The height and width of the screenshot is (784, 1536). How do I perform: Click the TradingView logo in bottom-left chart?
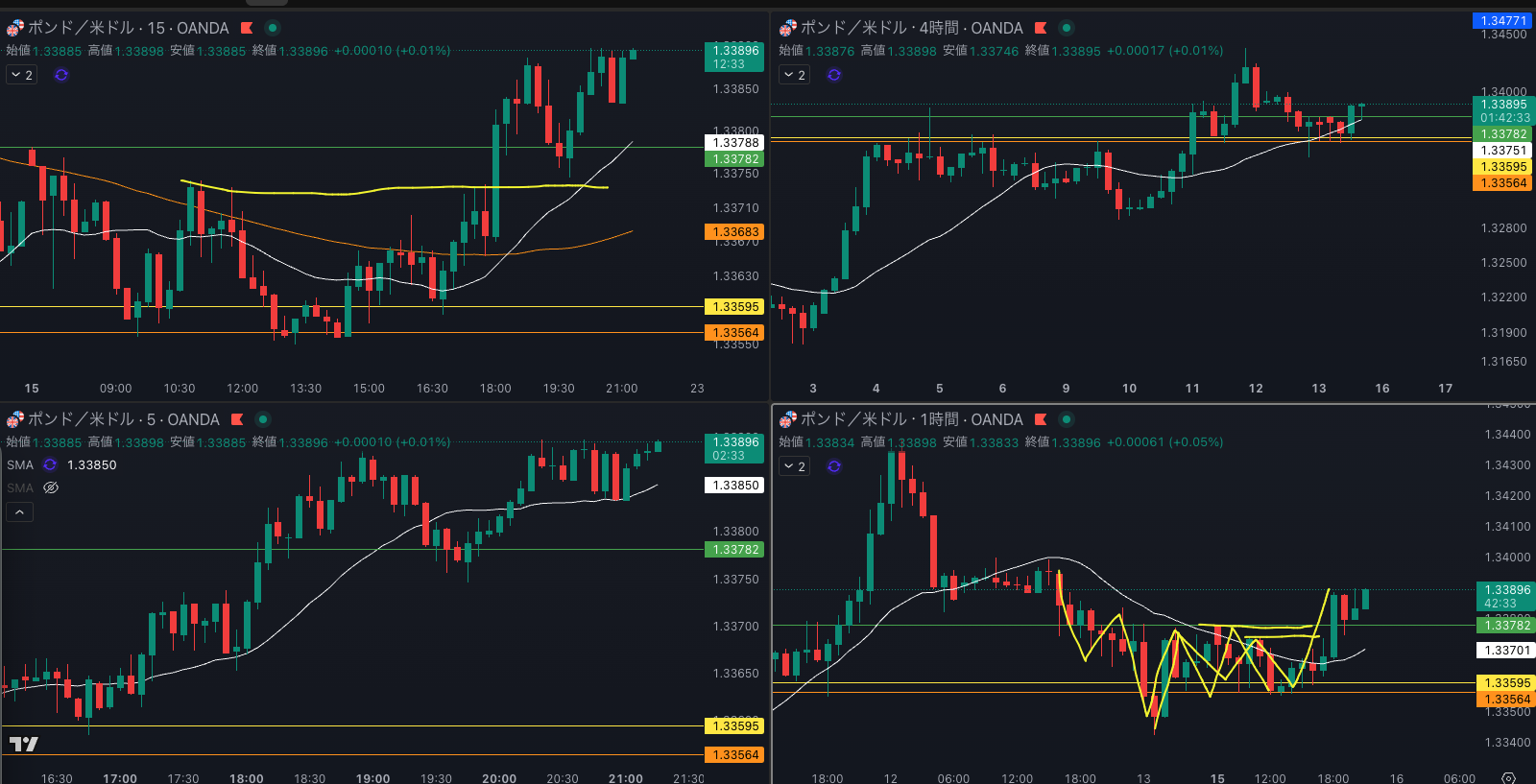[24, 744]
